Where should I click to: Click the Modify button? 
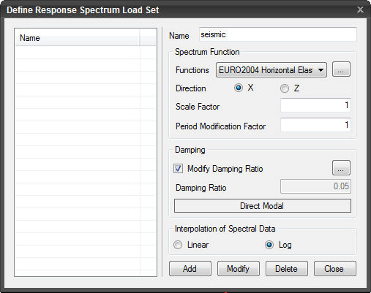[239, 269]
